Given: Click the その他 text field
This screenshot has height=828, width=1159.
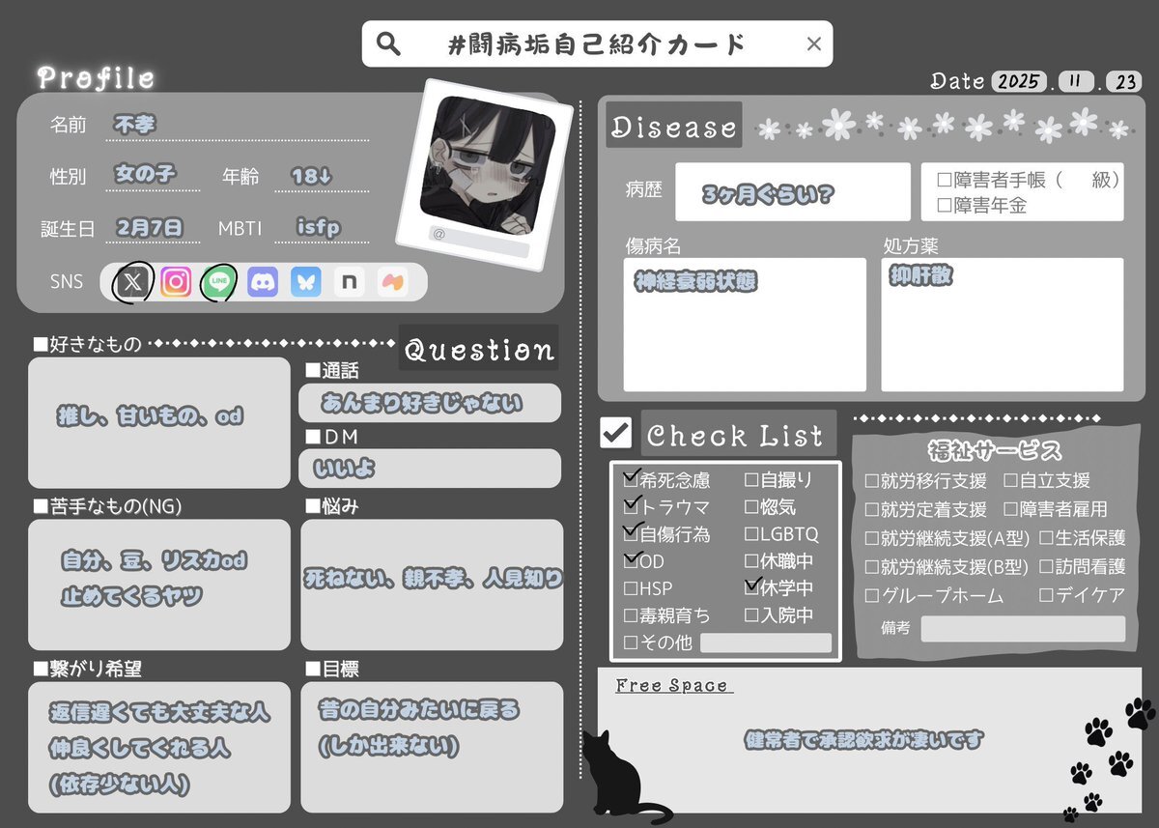Looking at the screenshot, I should point(765,643).
